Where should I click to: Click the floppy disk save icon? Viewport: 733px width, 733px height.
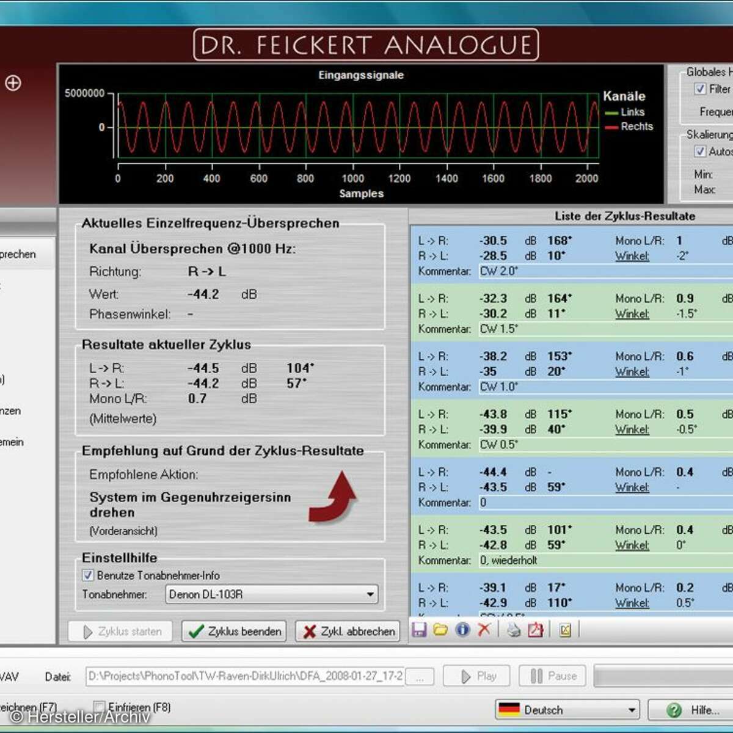point(419,630)
